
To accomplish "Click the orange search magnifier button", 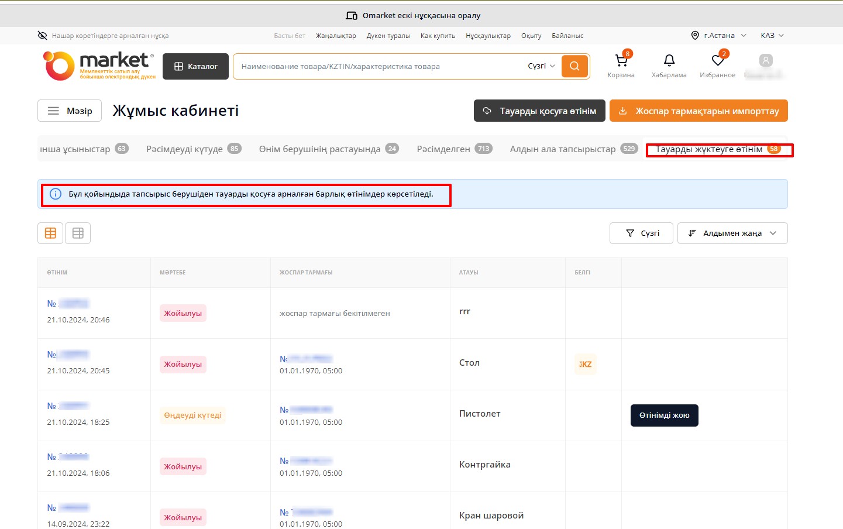I will 574,66.
